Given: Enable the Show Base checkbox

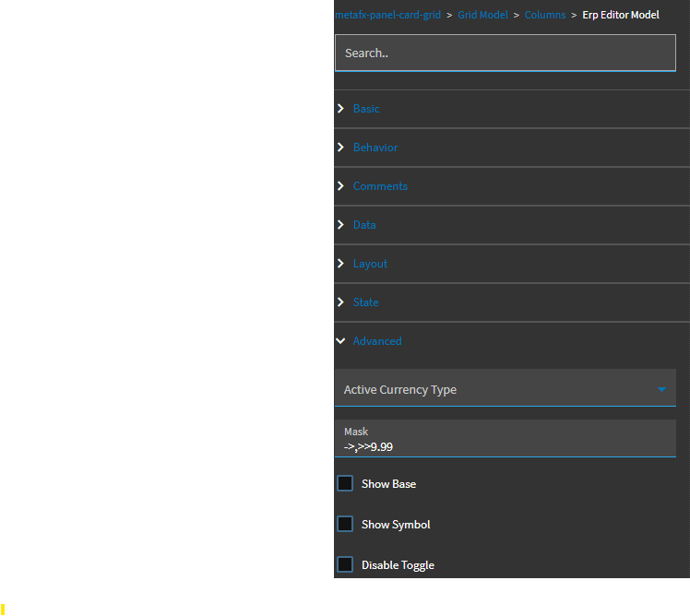Looking at the screenshot, I should point(345,483).
